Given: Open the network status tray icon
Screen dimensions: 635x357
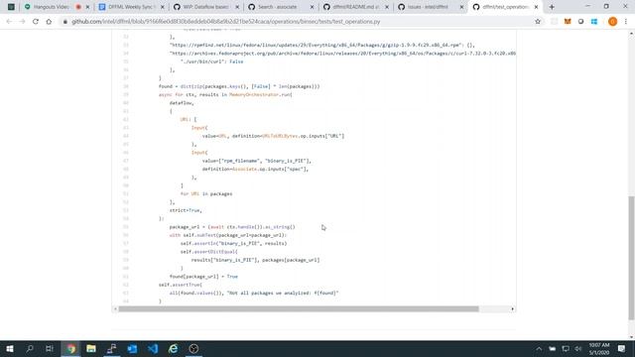Looking at the screenshot, I should tap(566, 349).
